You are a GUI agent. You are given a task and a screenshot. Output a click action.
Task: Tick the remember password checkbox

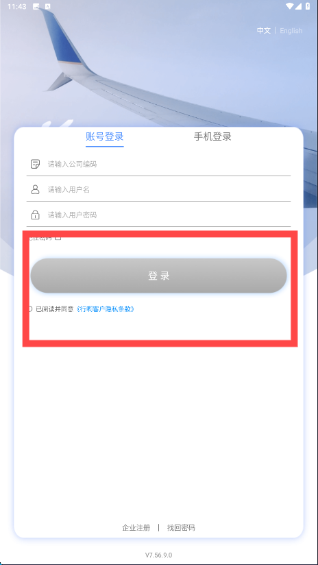coord(58,238)
